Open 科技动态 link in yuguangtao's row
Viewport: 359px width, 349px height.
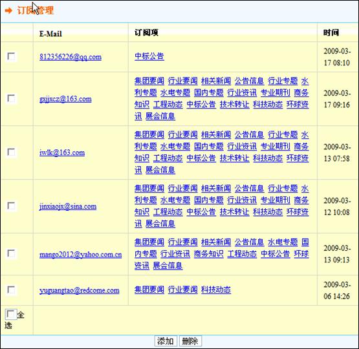[x=216, y=290]
